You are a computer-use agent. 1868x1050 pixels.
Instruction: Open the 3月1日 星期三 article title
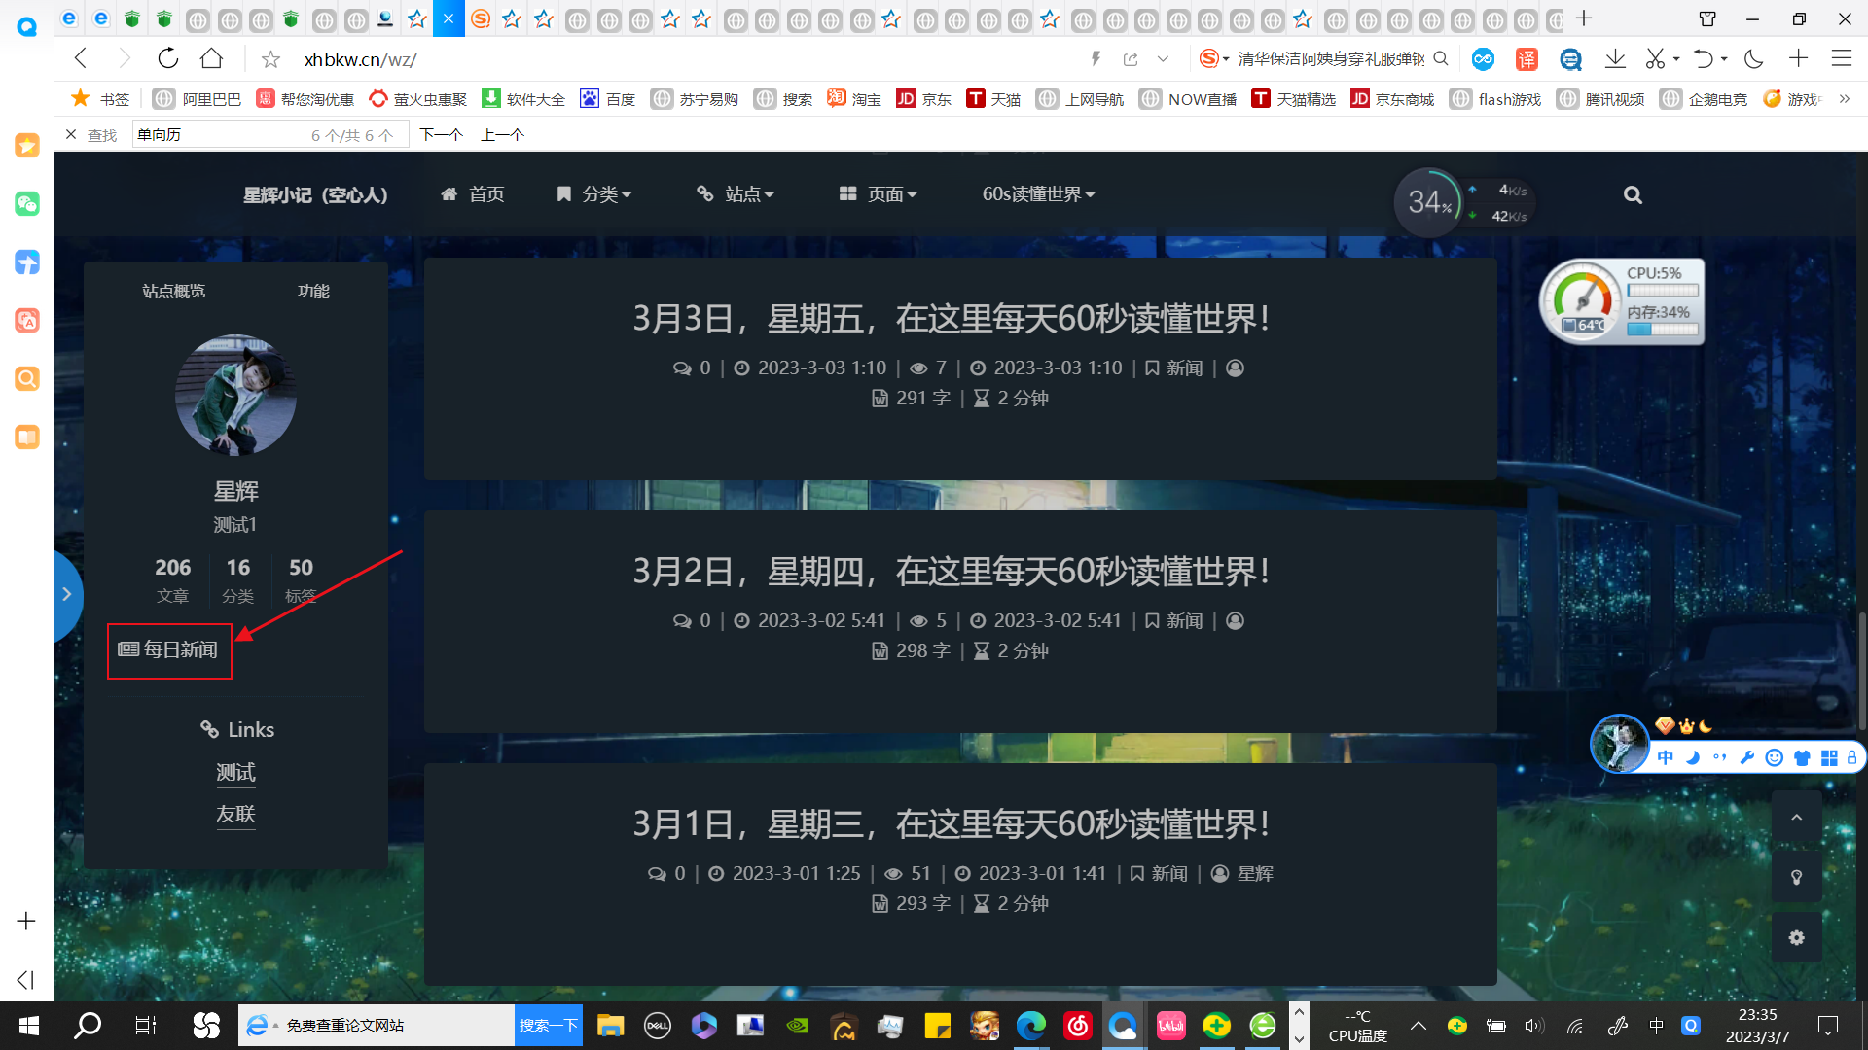[952, 824]
